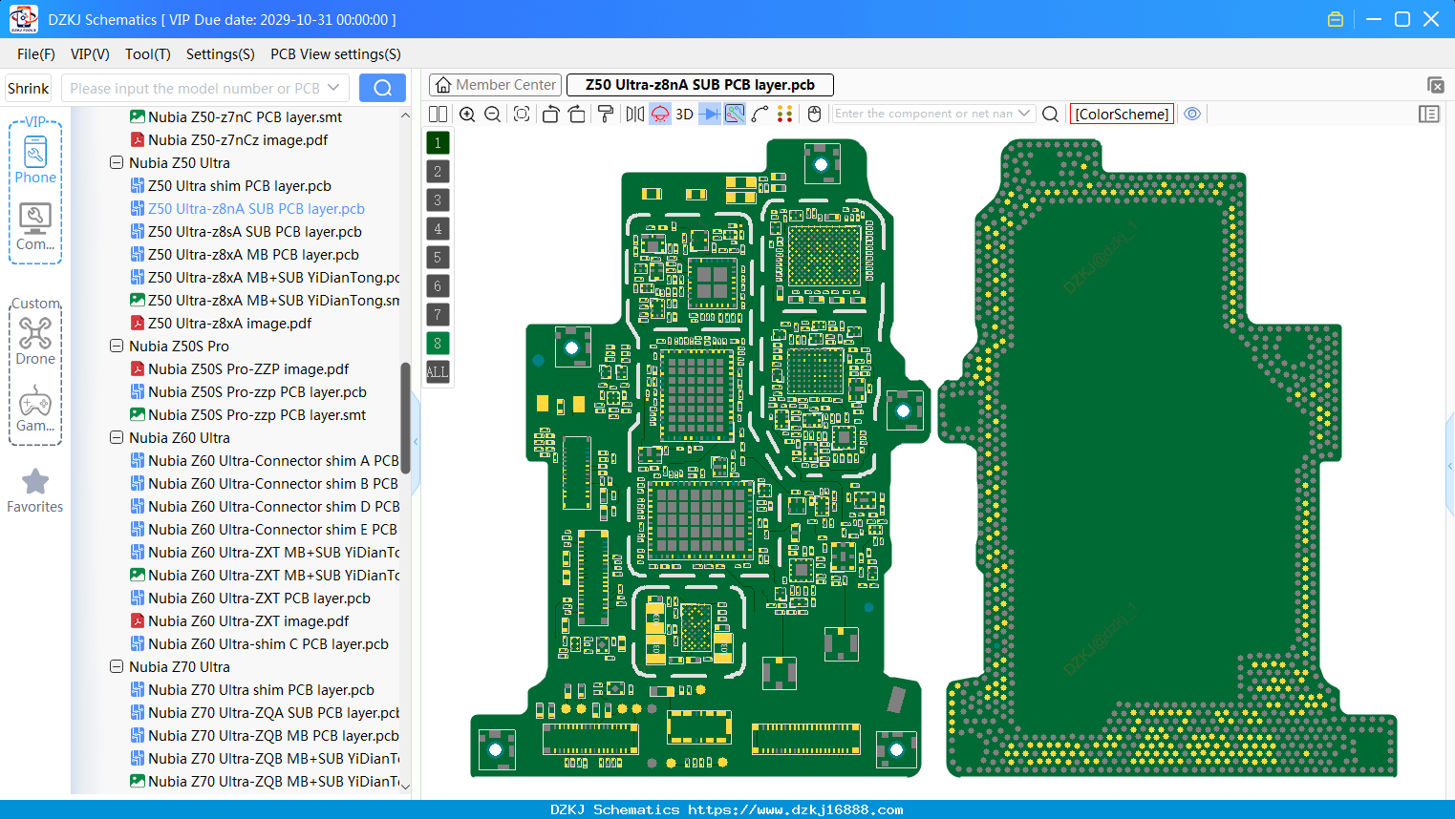
Task: Toggle the highlighted net routing icon
Action: pos(735,114)
